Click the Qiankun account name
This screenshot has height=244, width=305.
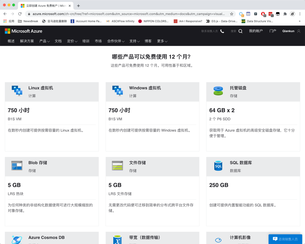pyautogui.click(x=288, y=31)
